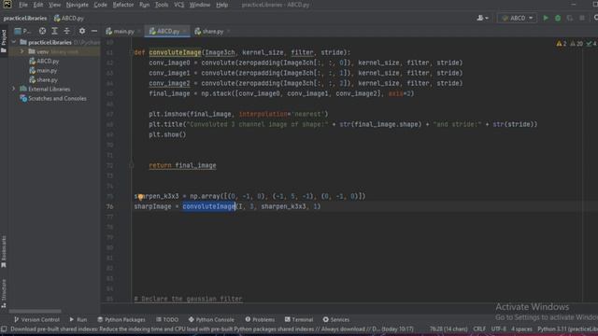The image size is (598, 336).
Task: Click the pre-built shared indexes notification
Action: (x=212, y=329)
